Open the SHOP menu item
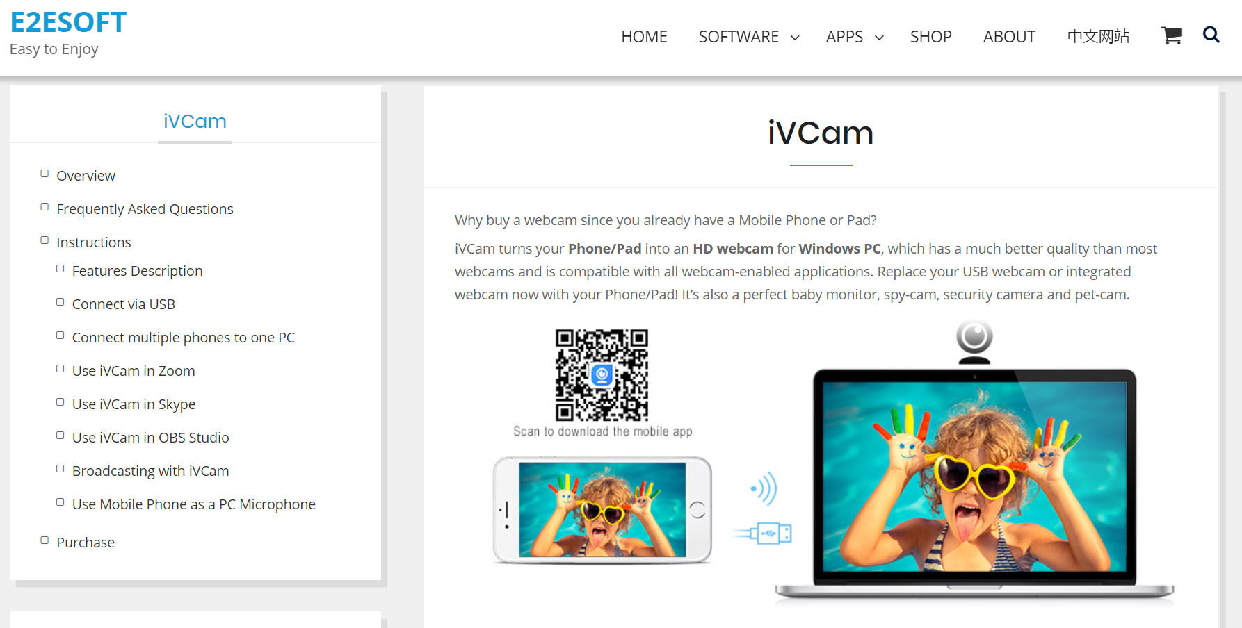This screenshot has width=1242, height=628. coord(930,37)
